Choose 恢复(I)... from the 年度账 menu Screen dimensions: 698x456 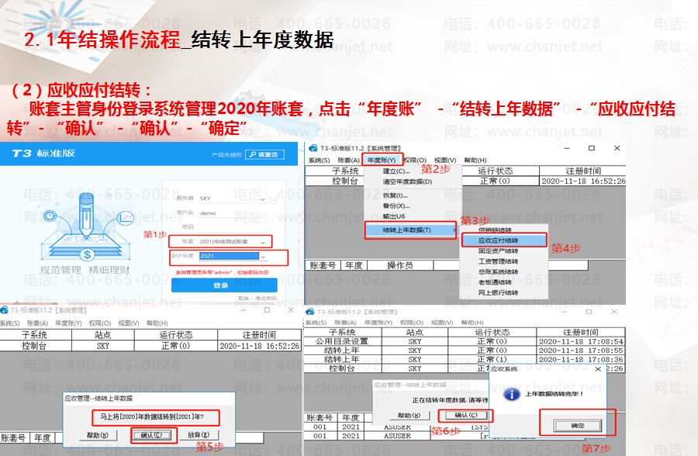(395, 195)
